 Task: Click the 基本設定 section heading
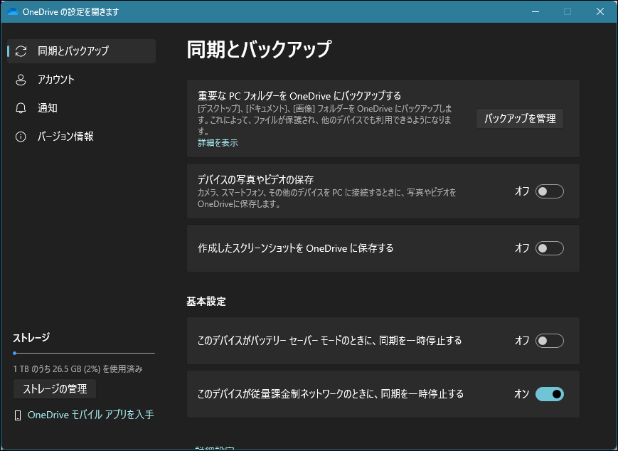pos(206,302)
